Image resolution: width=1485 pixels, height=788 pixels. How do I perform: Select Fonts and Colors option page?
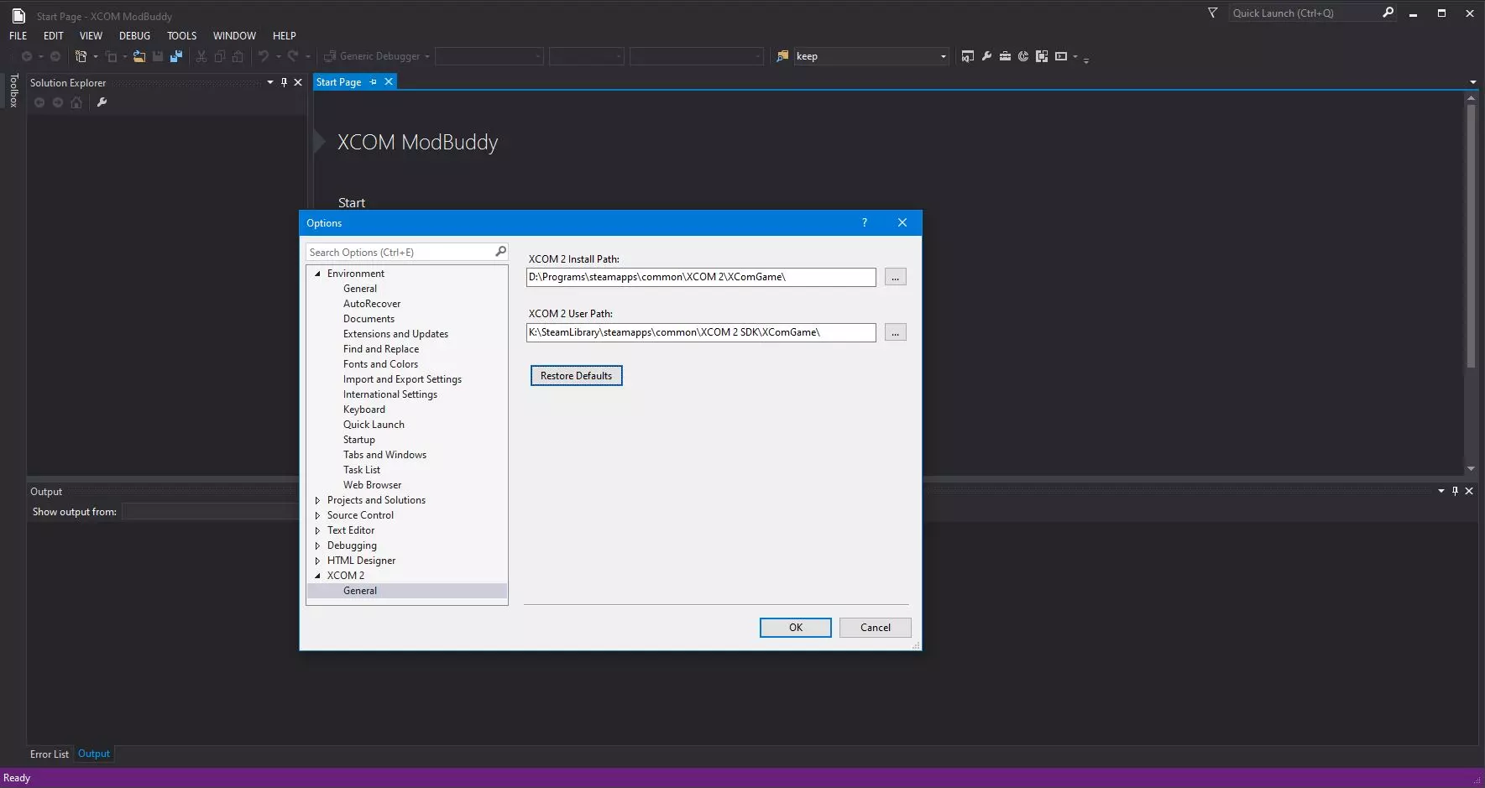coord(380,364)
